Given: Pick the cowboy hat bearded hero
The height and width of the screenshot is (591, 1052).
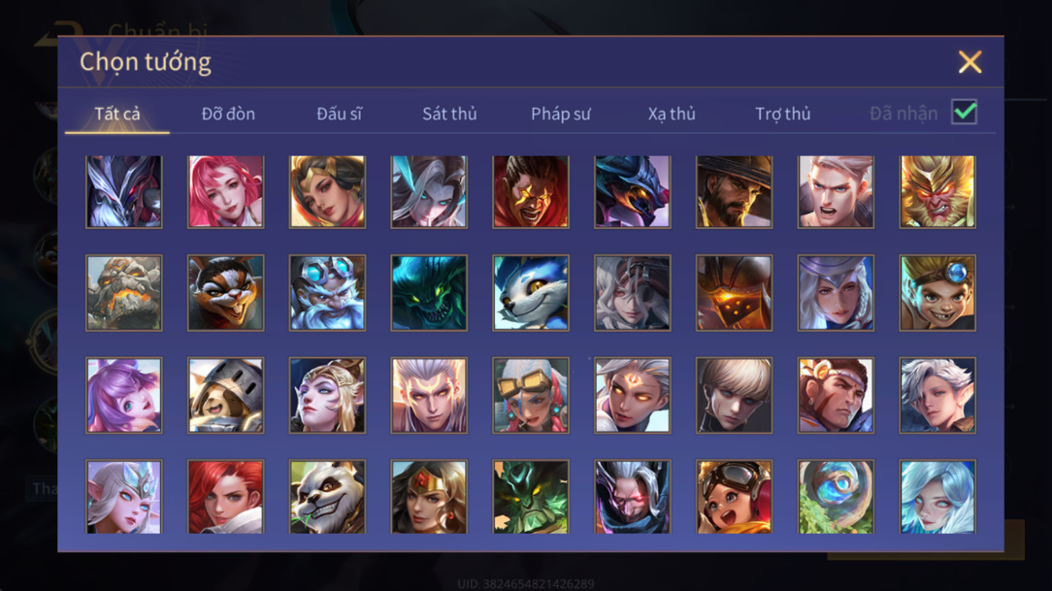Looking at the screenshot, I should coord(734,192).
